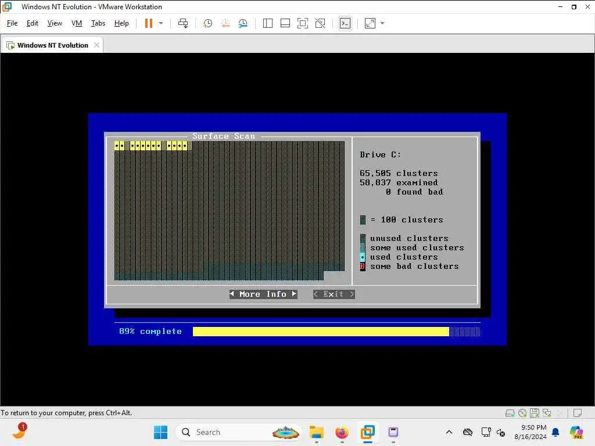Open the snapshot manager
The width and height of the screenshot is (595, 446).
(243, 23)
